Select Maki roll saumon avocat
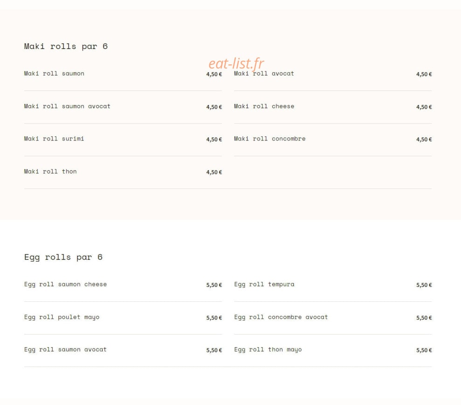This screenshot has width=461, height=405. point(67,106)
